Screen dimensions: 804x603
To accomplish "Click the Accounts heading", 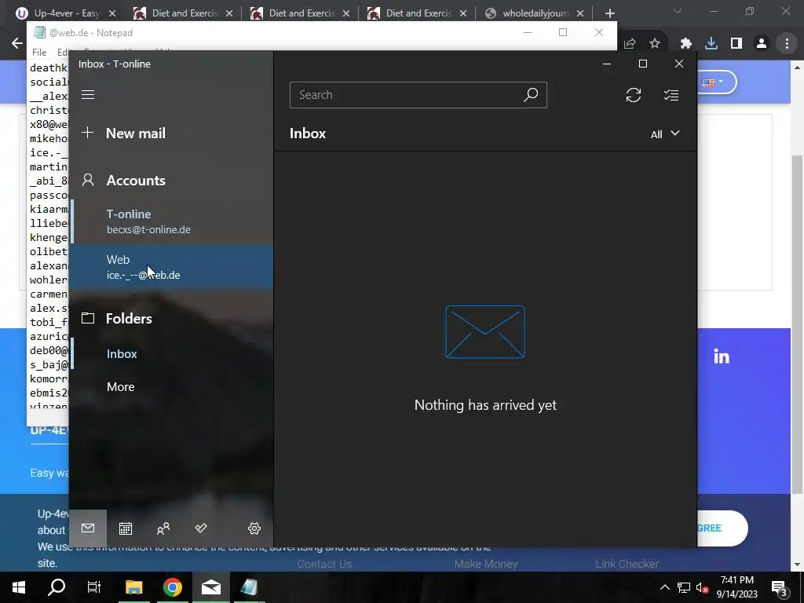I will (136, 181).
